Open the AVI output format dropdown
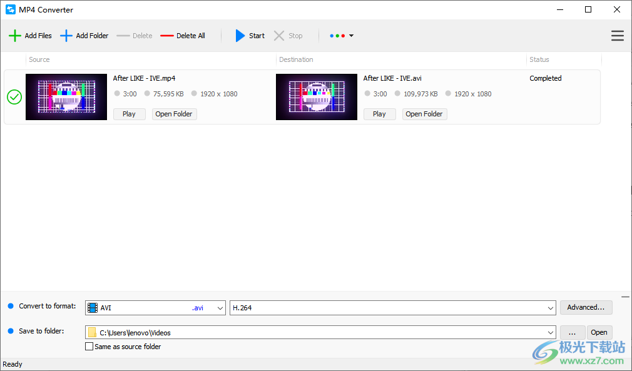 [220, 307]
